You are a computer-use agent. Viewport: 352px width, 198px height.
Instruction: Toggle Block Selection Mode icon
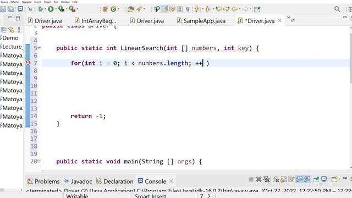point(180,9)
